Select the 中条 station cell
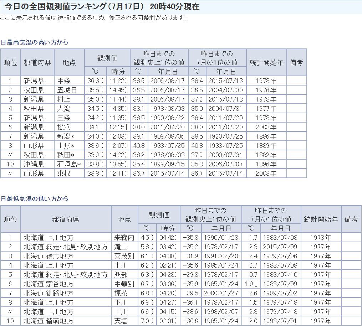Image resolution: width=362 pixels, height=326 pixels. [64, 81]
